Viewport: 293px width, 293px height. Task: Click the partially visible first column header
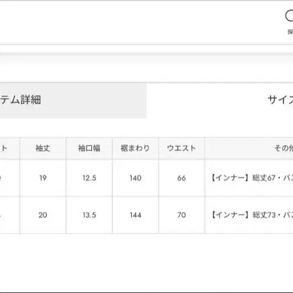9,148
